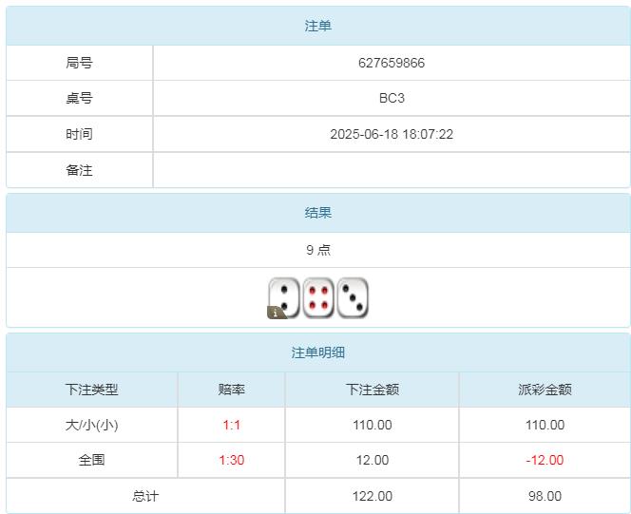This screenshot has height=514, width=631.
Task: Select the 结果 section header
Action: (x=317, y=213)
